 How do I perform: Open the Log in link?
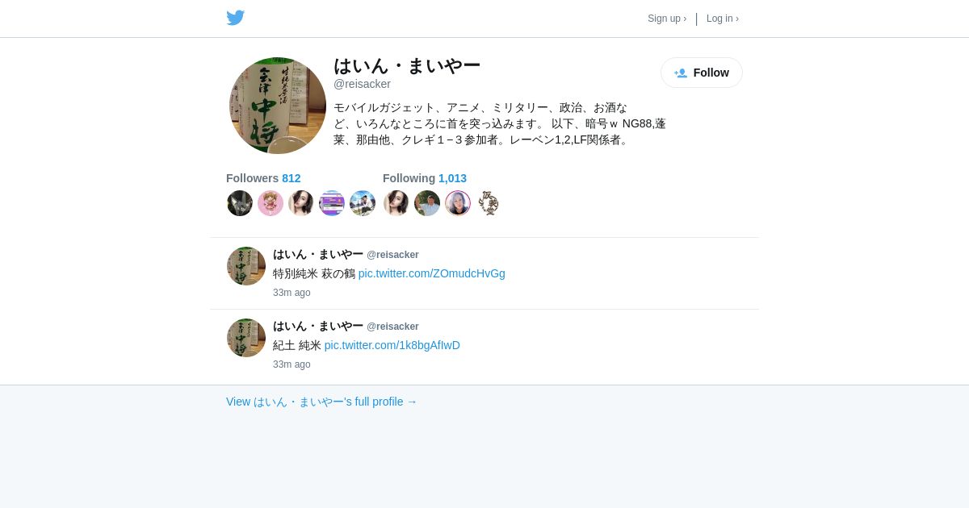pyautogui.click(x=723, y=19)
